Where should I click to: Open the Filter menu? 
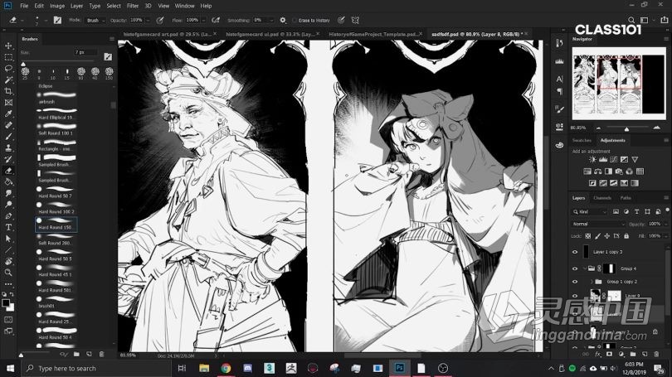[x=133, y=6]
